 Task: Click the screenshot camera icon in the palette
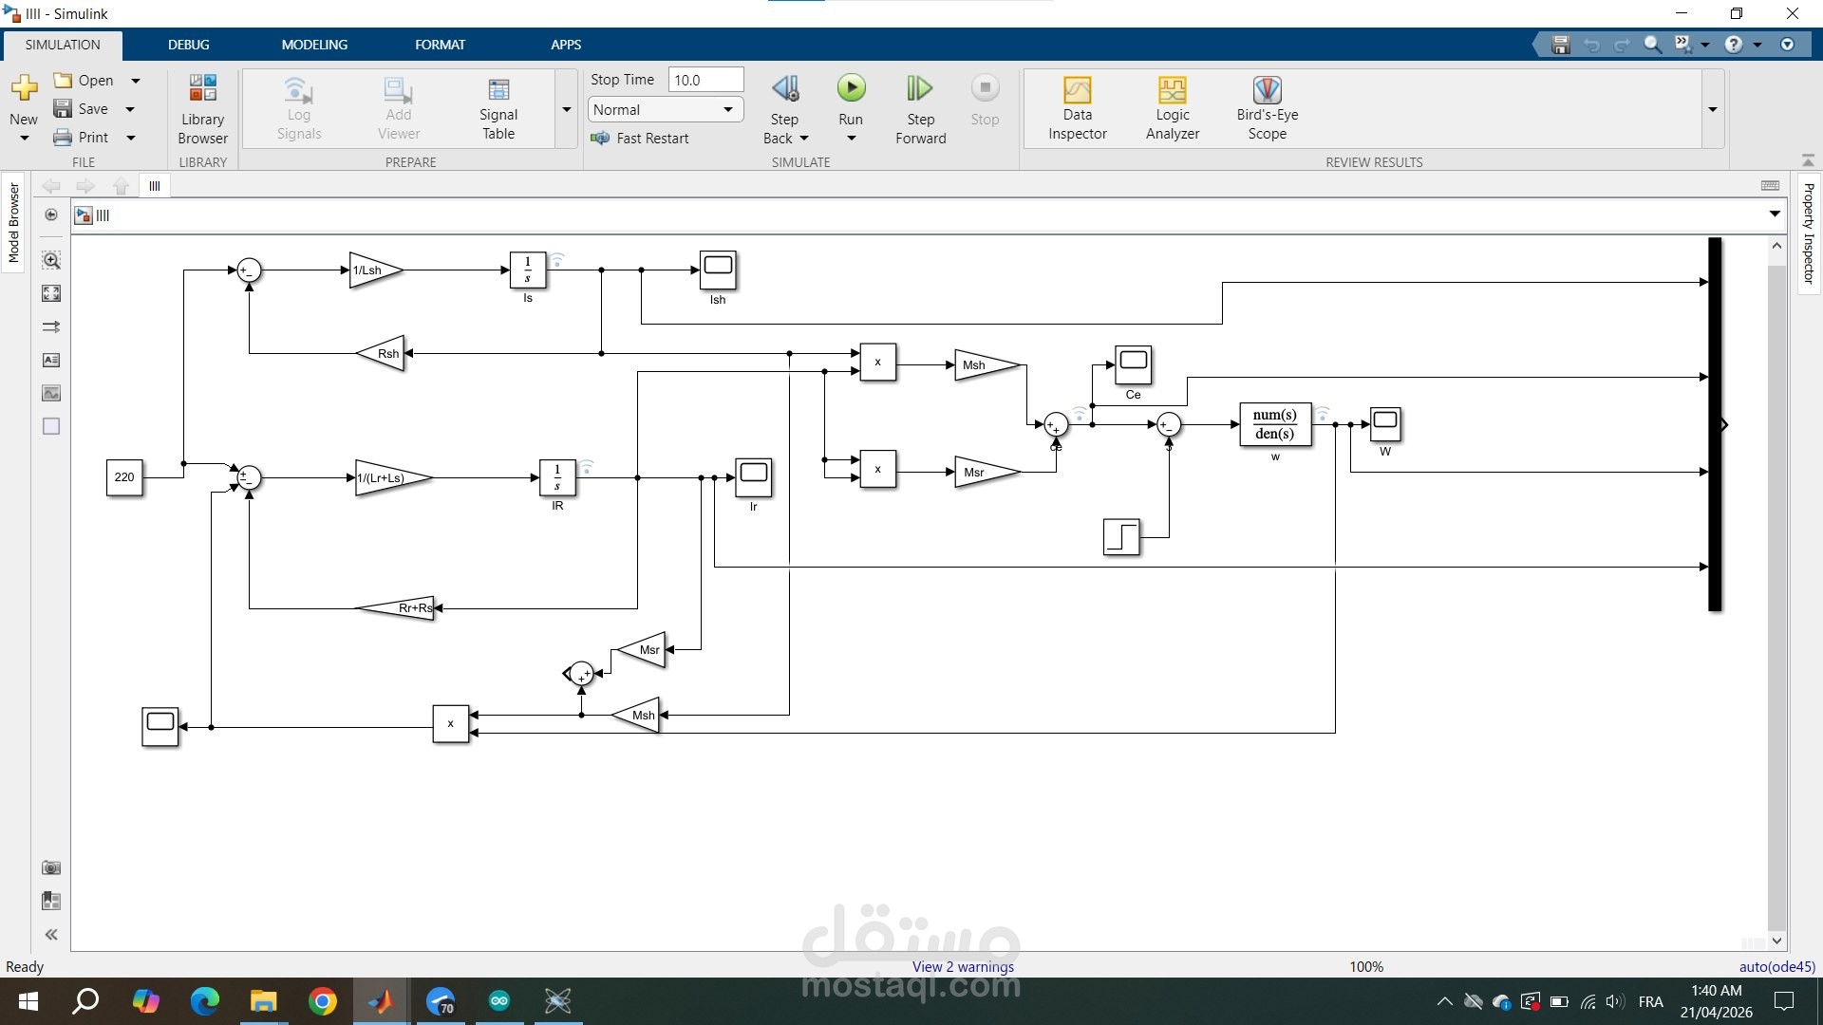point(51,867)
